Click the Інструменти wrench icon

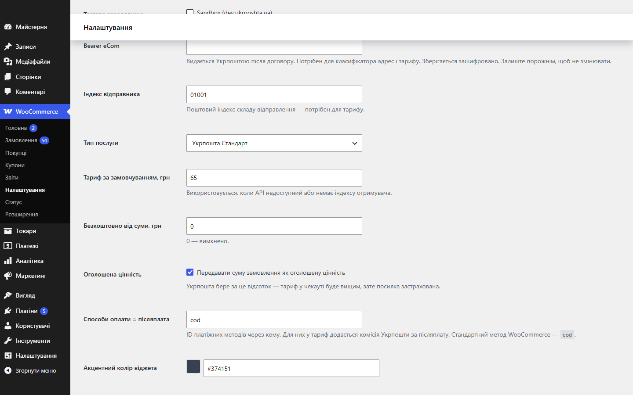(x=8, y=341)
